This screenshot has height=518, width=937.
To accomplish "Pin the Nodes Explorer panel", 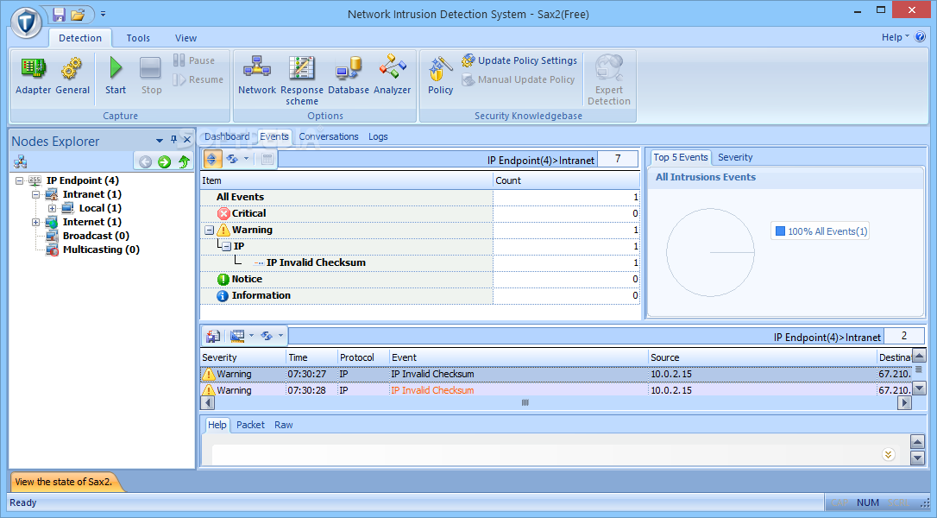I will 174,140.
